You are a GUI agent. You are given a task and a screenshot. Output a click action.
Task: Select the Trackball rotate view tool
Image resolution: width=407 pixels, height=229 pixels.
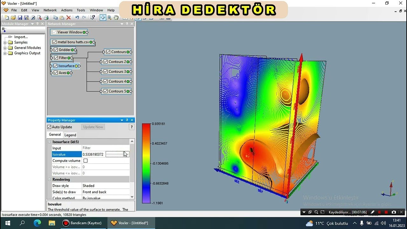[103, 17]
